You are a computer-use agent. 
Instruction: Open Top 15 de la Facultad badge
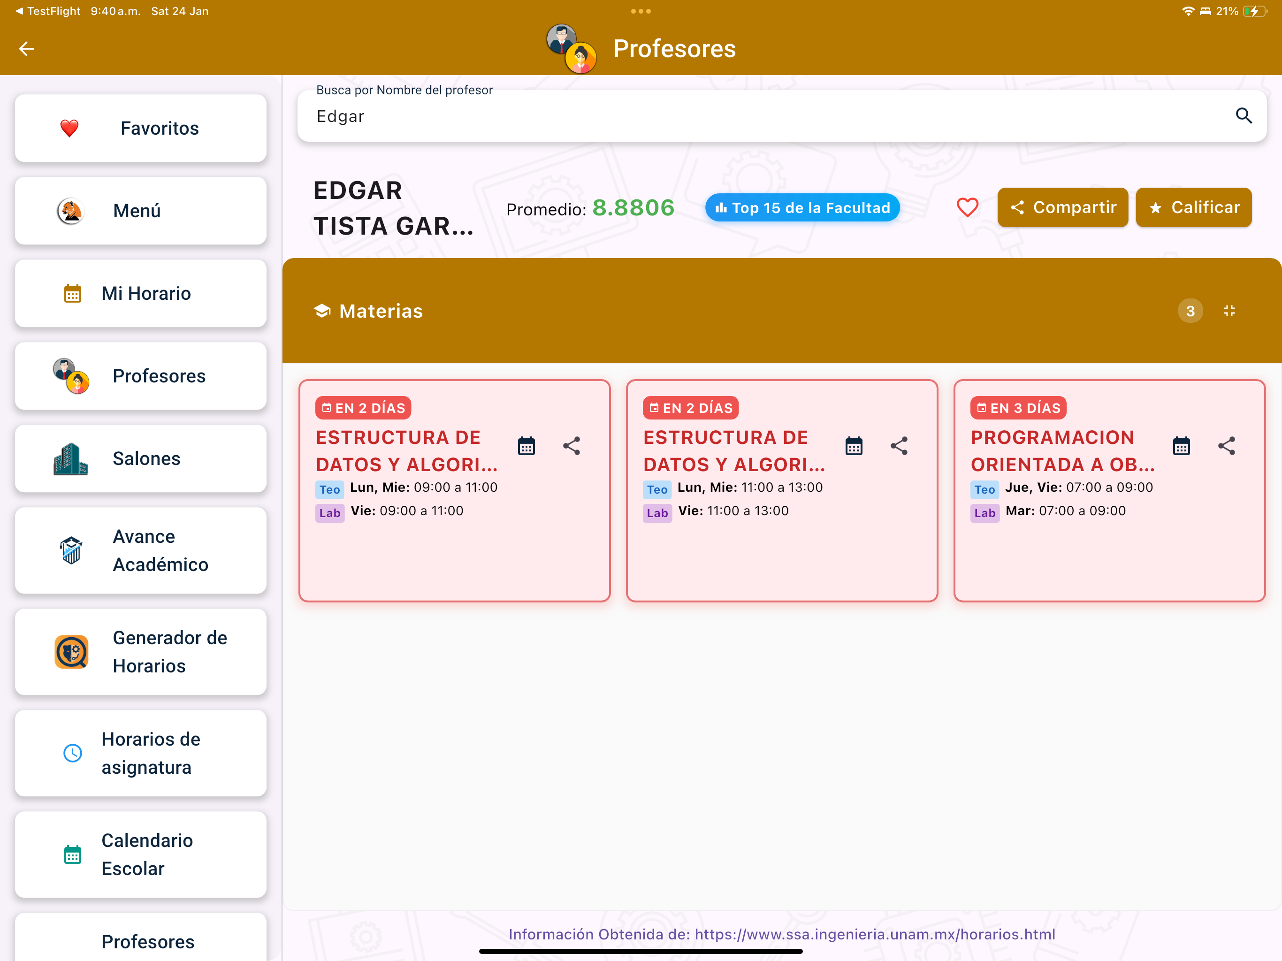(x=802, y=207)
